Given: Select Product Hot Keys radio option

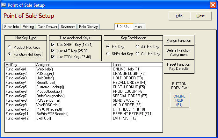Looking at the screenshot, I should tap(10, 47).
